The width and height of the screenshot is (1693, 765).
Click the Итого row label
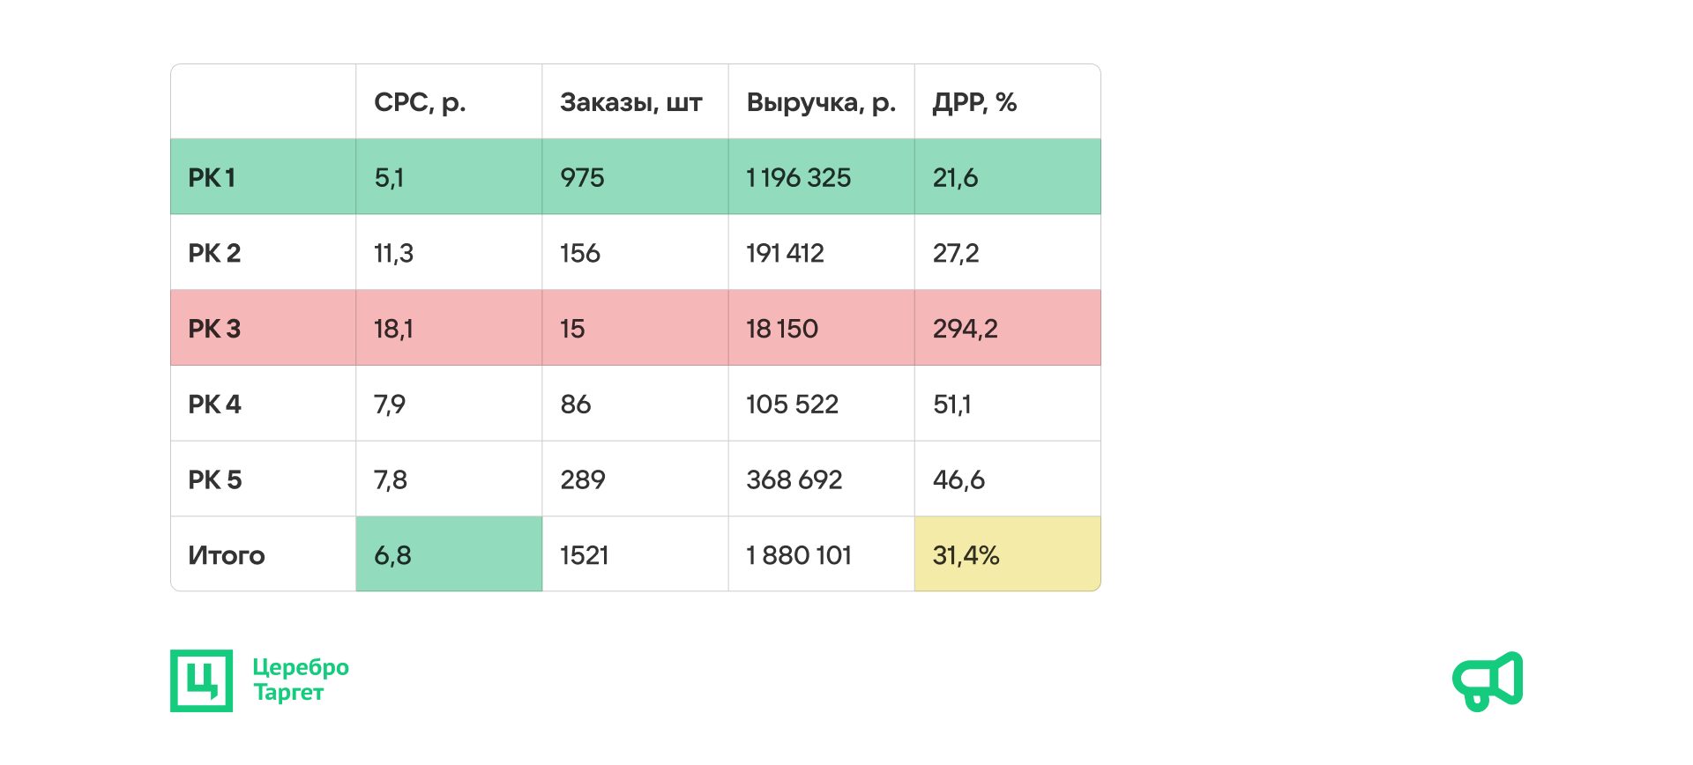[x=227, y=555]
